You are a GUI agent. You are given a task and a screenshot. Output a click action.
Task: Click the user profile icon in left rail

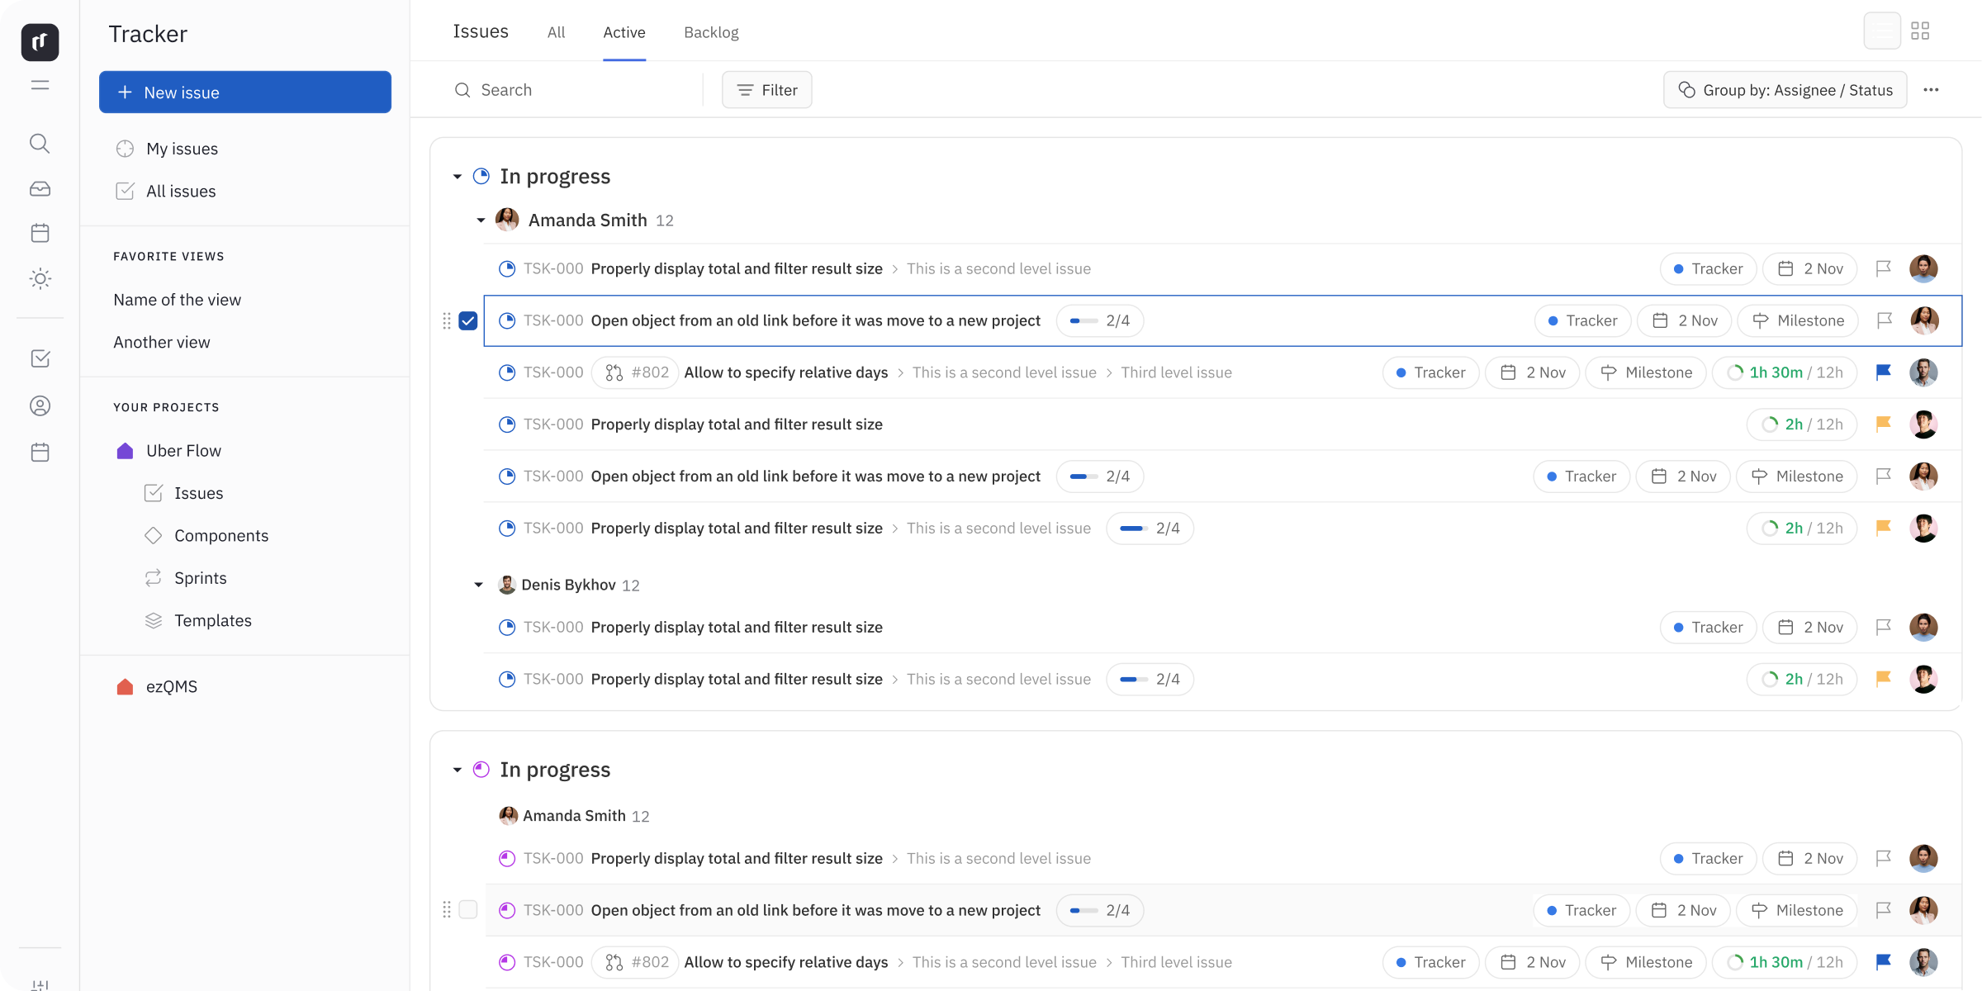click(40, 405)
